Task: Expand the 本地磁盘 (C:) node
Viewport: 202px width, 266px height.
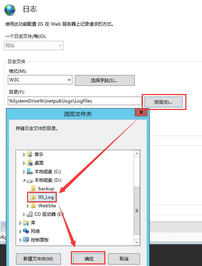Action: tap(24, 172)
